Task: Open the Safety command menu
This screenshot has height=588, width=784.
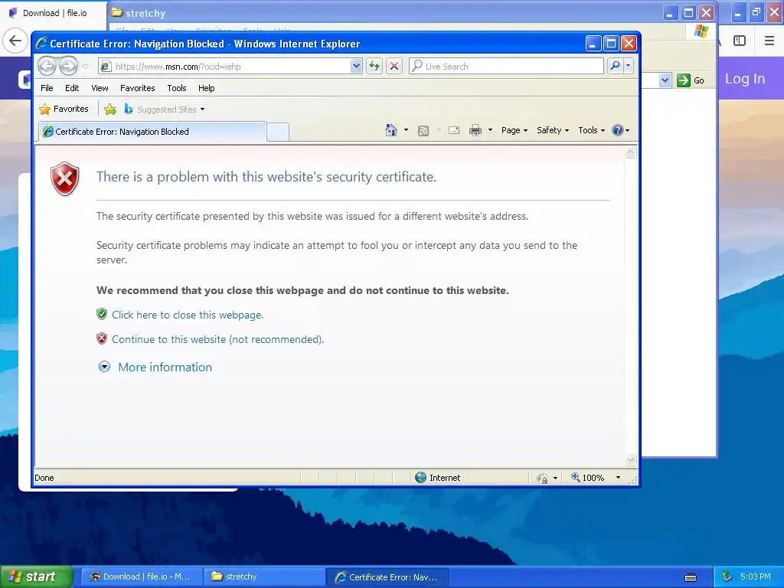Action: click(553, 130)
